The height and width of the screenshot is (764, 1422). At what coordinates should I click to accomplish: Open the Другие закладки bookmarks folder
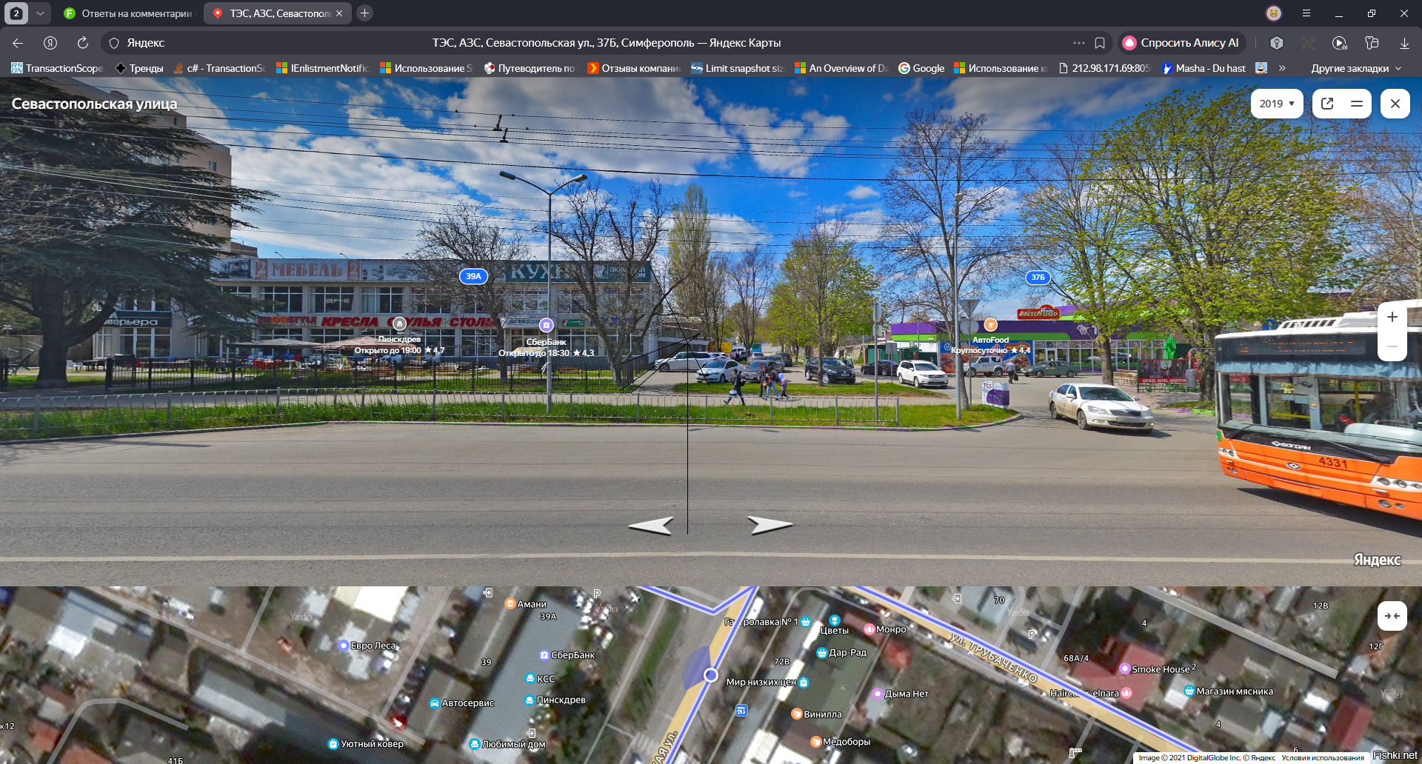1356,68
